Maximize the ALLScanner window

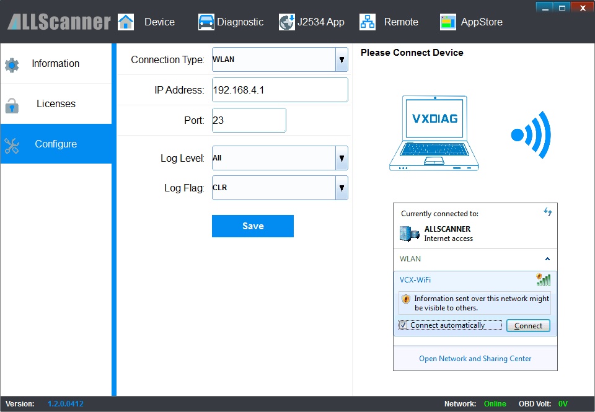point(562,7)
